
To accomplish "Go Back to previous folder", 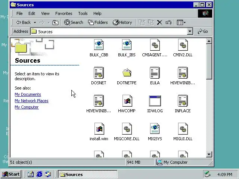I will (x=23, y=22).
